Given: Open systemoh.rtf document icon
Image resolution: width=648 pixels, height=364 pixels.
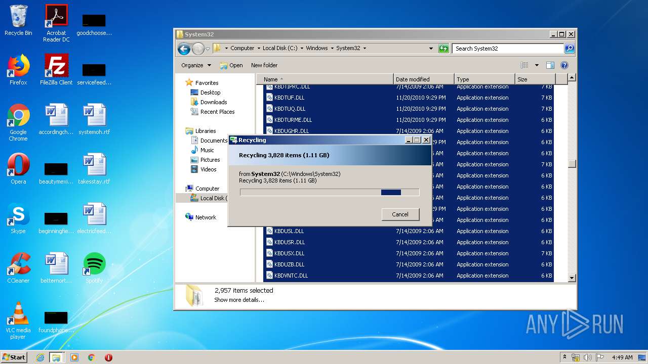Looking at the screenshot, I should [x=94, y=120].
